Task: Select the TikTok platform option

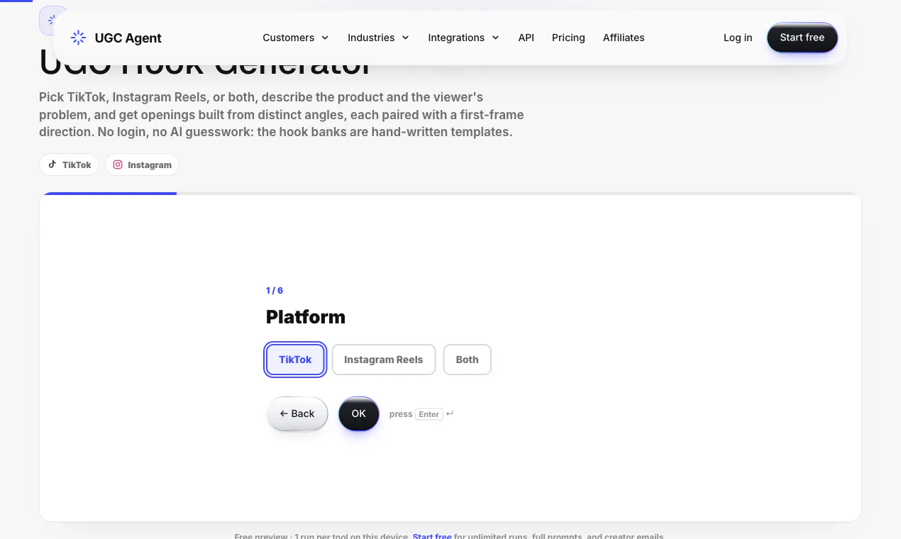Action: coord(295,360)
